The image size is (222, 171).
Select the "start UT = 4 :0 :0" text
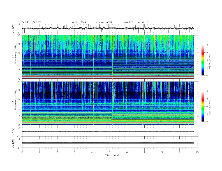(135, 22)
